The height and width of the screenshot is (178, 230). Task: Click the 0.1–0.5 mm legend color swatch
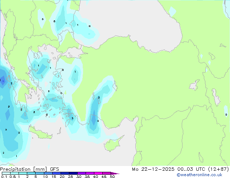6,173
